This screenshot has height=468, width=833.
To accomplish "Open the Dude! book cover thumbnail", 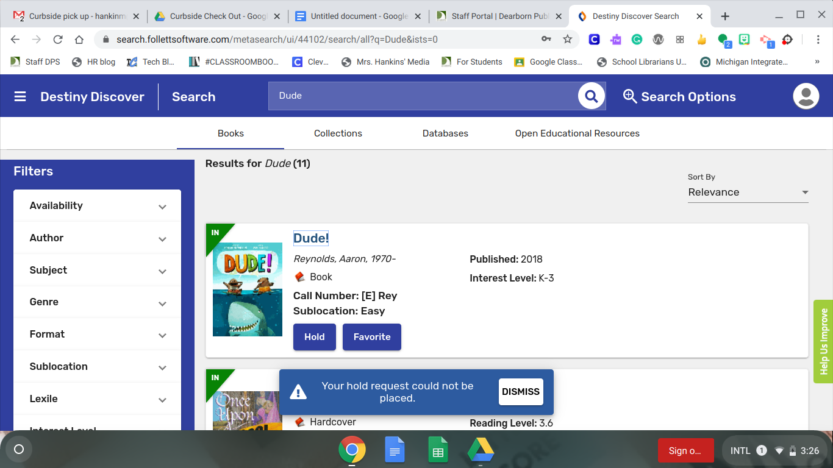I will pyautogui.click(x=248, y=289).
